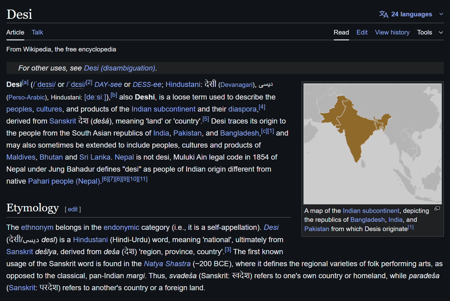Screen dimensions: 450x301
Task: Click the IPA [deːsiː] pronunciation link
Action: click(x=96, y=97)
